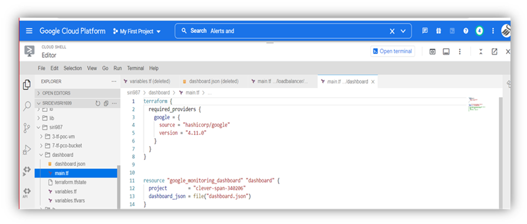Open Cloud Shell more options menu

point(460,52)
